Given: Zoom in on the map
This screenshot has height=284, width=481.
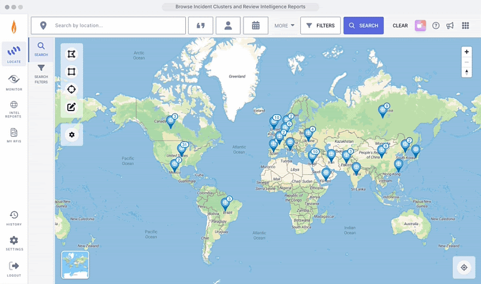Looking at the screenshot, I should [467, 52].
